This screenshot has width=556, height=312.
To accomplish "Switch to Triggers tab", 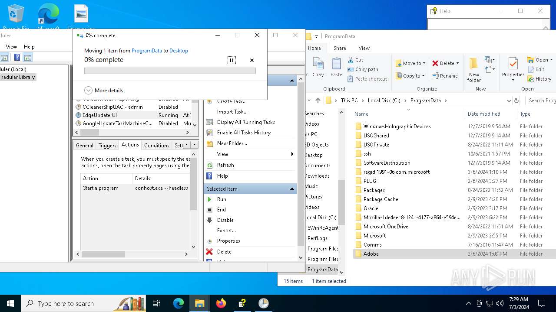I will pyautogui.click(x=107, y=146).
